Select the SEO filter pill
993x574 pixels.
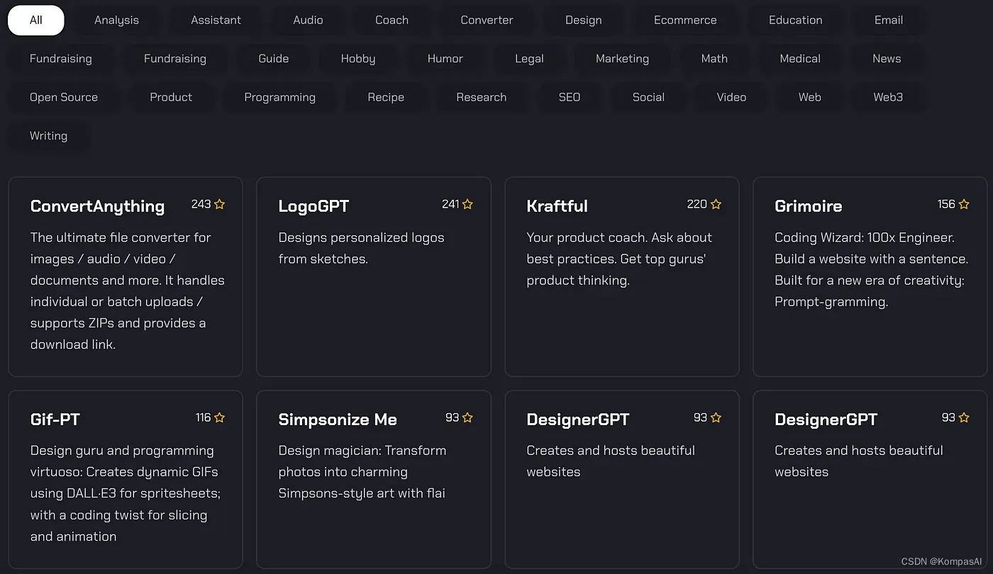point(570,97)
